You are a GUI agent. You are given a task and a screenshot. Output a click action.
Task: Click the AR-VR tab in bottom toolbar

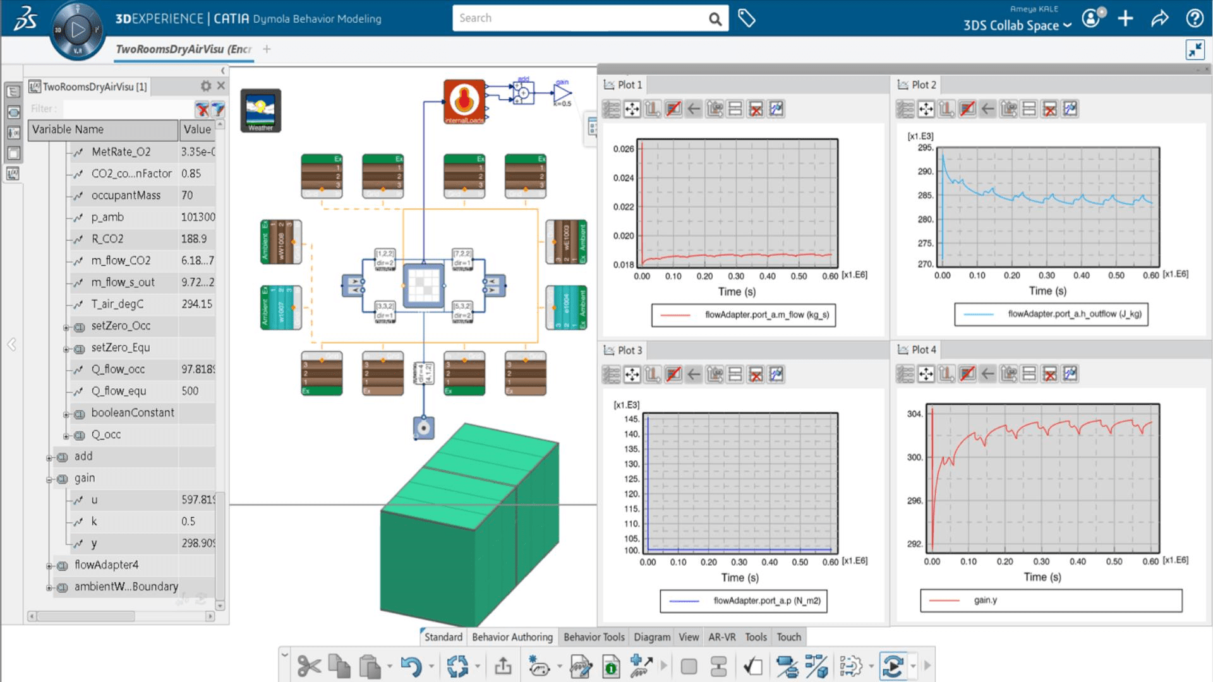(721, 637)
